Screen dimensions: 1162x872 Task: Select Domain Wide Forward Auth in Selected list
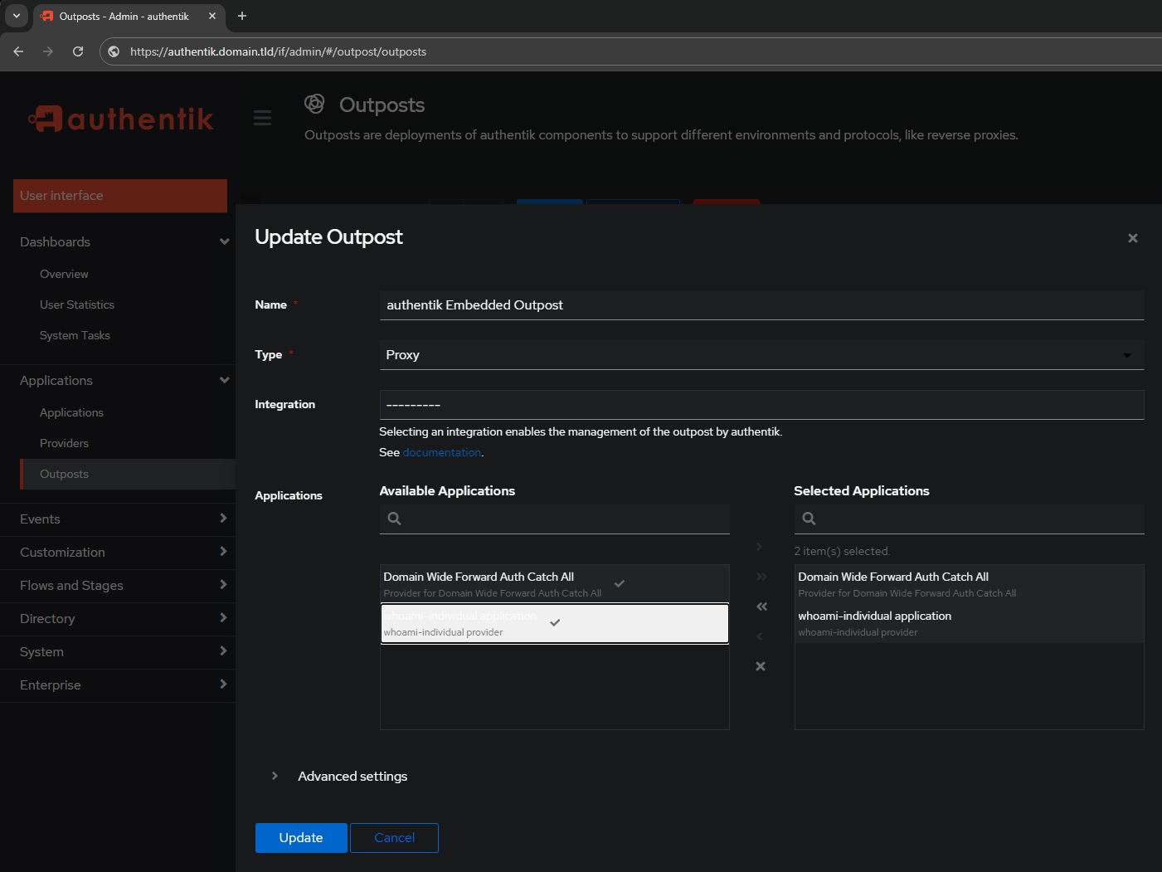969,584
